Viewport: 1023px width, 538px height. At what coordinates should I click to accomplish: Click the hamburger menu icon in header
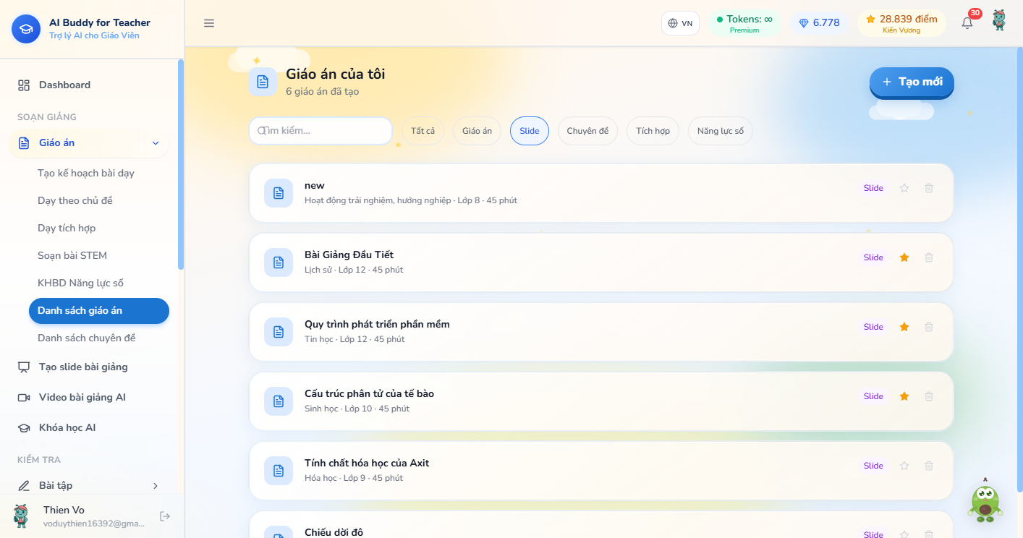(x=209, y=23)
